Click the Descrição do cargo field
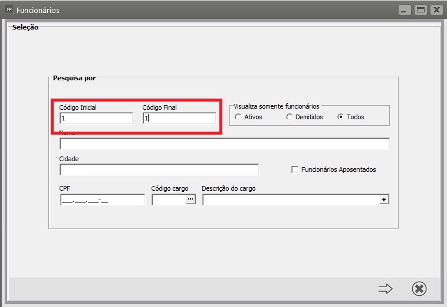This screenshot has width=447, height=307. coord(291,200)
